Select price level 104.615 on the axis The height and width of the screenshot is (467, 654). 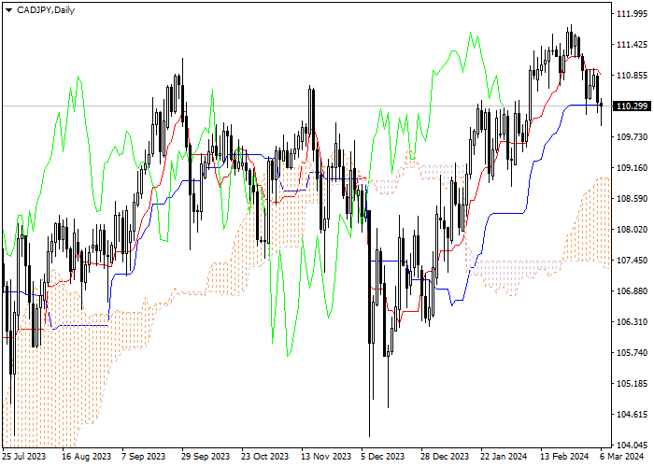click(632, 415)
